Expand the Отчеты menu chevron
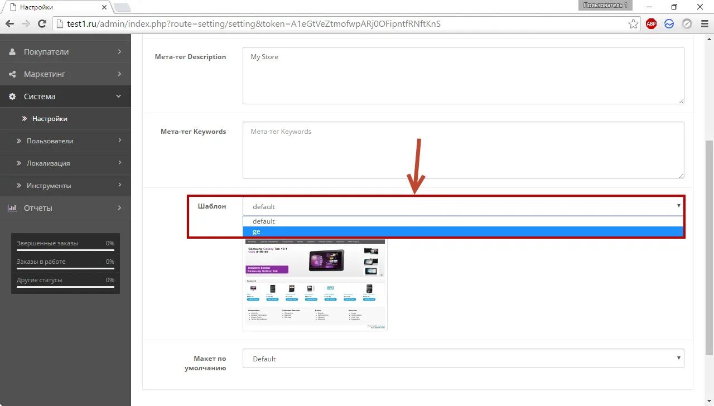The width and height of the screenshot is (714, 406). (x=119, y=208)
